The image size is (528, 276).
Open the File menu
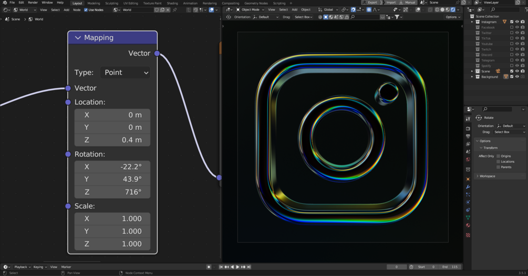click(12, 3)
